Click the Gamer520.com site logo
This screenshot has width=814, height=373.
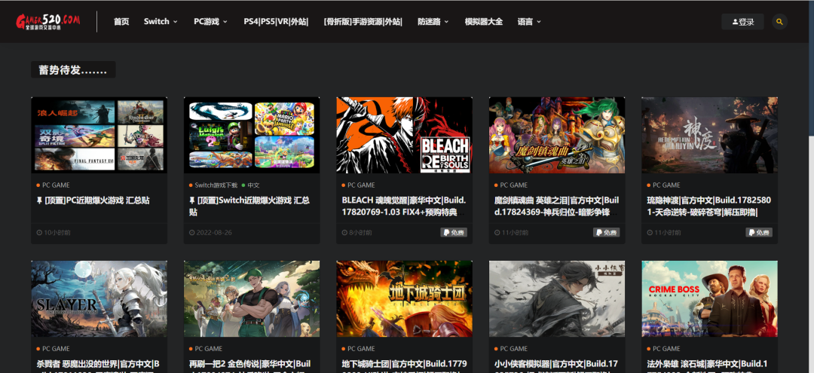[x=47, y=21]
